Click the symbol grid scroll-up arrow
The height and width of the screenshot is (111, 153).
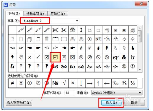(x=140, y=28)
